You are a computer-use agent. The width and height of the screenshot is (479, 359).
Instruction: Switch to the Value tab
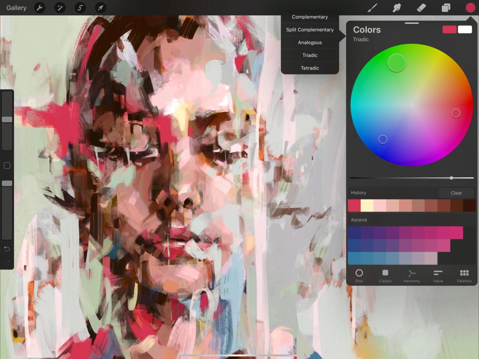438,276
